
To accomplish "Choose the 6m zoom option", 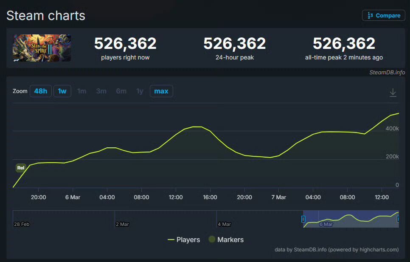I will (x=121, y=91).
